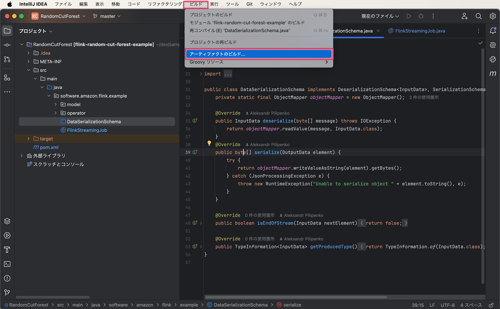500x309 pixels.
Task: Open the Problems tool window icon
Action: [x=7, y=278]
